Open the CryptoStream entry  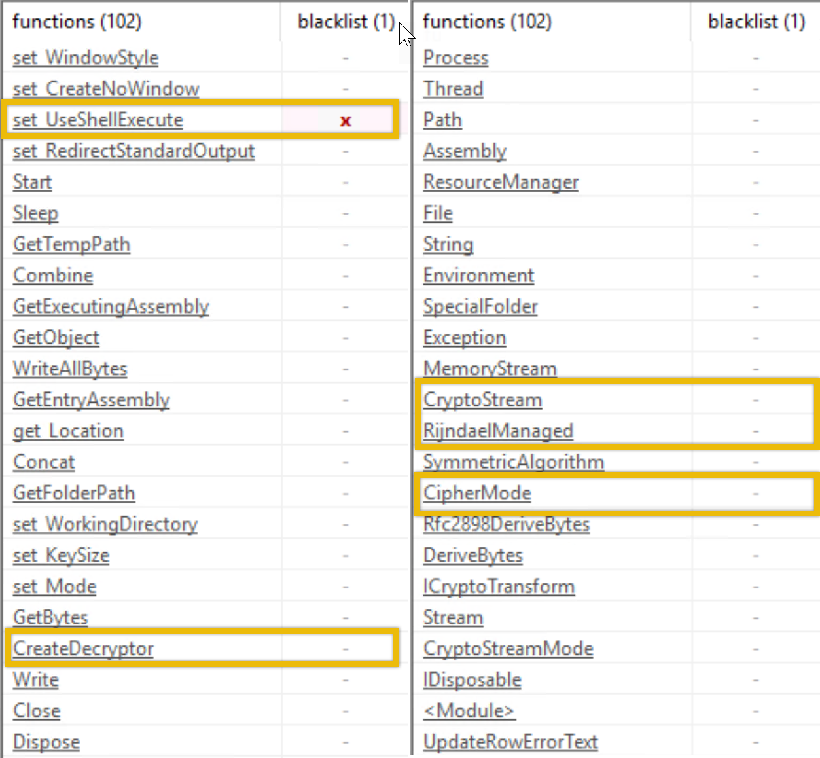click(482, 400)
